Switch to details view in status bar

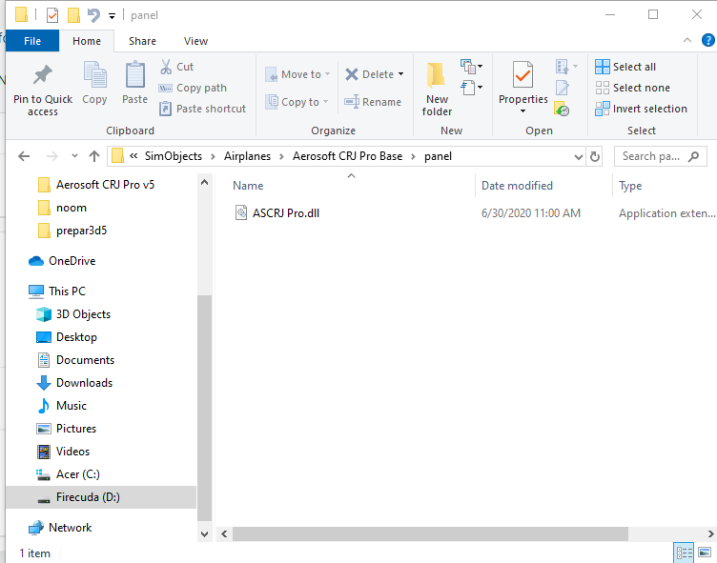coord(684,553)
